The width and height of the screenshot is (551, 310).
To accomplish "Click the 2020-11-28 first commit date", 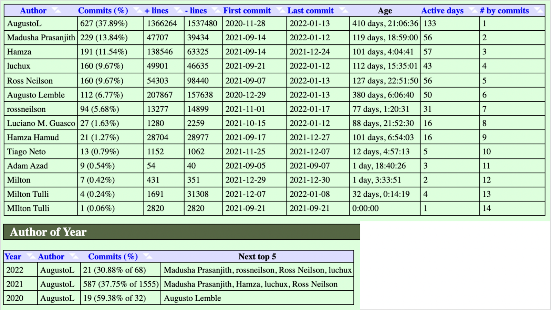I will pyautogui.click(x=245, y=23).
